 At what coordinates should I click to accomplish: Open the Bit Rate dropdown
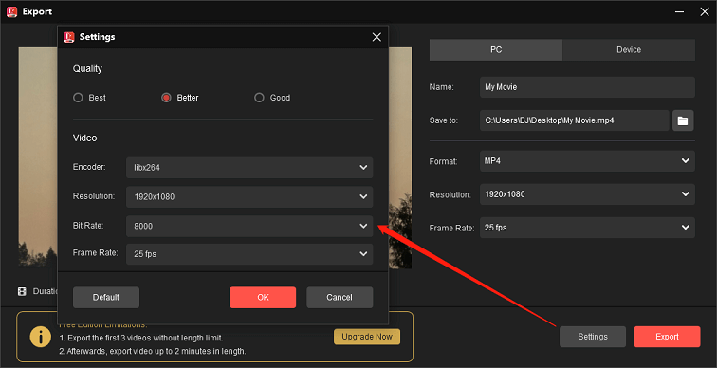[249, 226]
